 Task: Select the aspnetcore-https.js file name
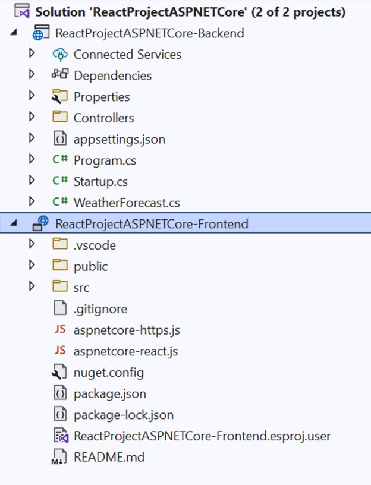tap(127, 330)
